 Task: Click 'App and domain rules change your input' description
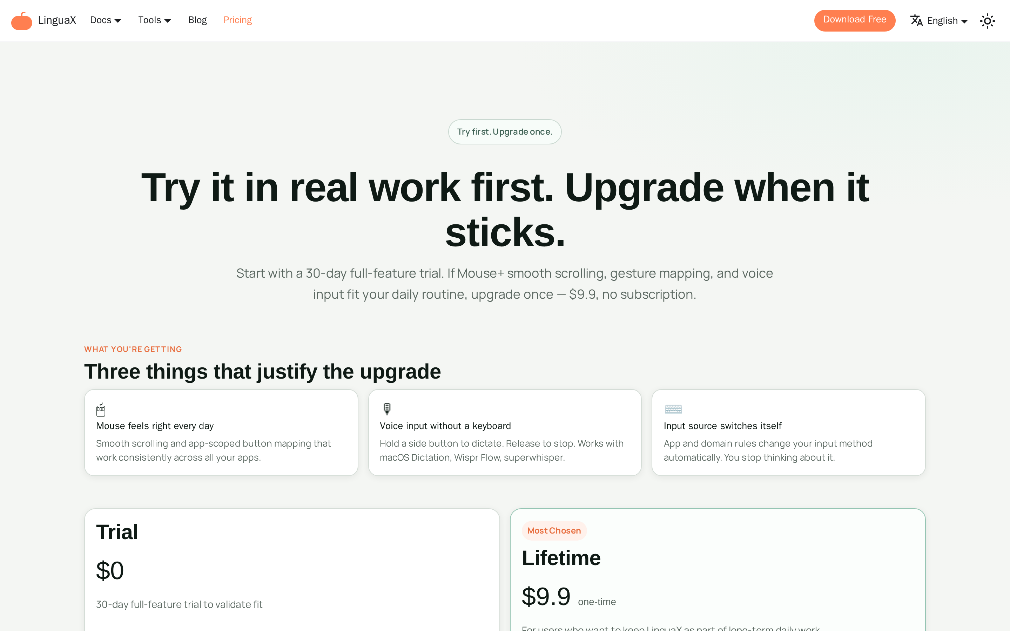click(x=768, y=450)
